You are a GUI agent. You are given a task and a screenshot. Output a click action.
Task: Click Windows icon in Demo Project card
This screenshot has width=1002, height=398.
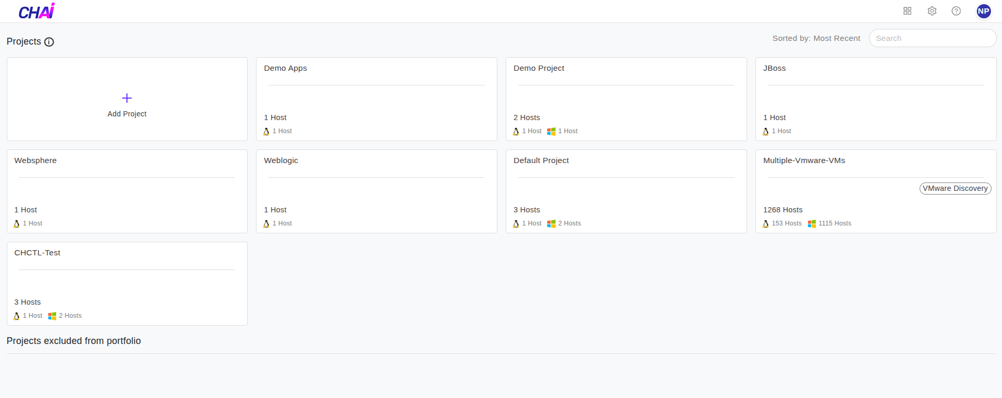551,132
